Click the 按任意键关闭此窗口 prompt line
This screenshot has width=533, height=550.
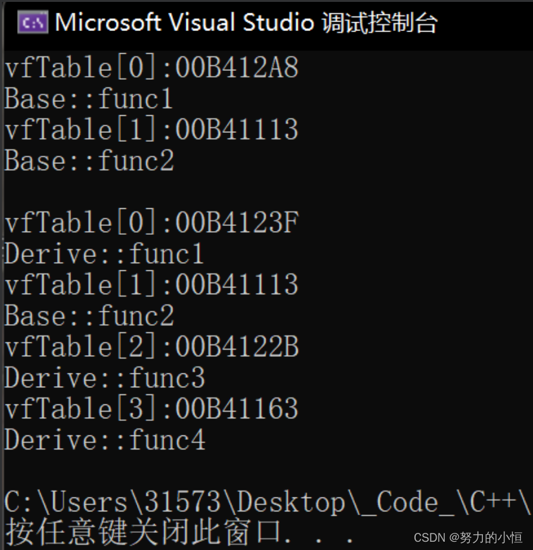(x=179, y=533)
